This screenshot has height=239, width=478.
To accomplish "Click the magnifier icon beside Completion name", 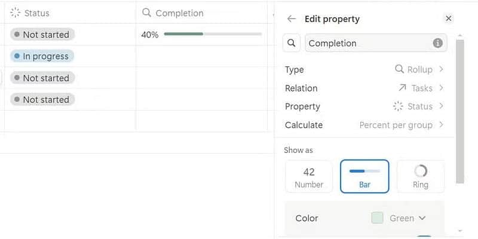I will click(291, 43).
